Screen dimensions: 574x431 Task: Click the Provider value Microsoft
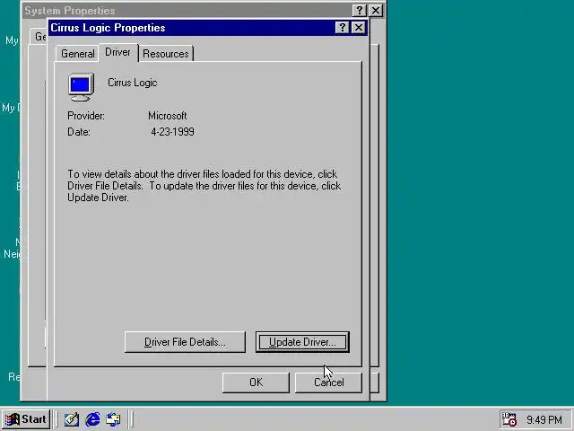168,116
